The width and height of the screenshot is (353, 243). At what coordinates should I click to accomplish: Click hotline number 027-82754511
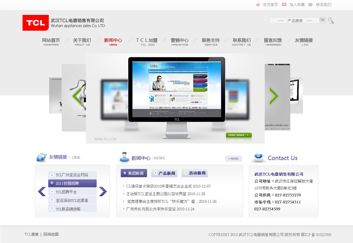pyautogui.click(x=288, y=202)
